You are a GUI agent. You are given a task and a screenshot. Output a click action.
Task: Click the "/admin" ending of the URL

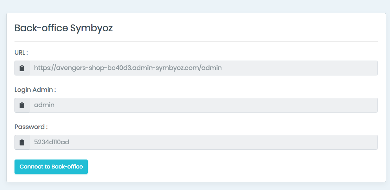click(x=210, y=68)
